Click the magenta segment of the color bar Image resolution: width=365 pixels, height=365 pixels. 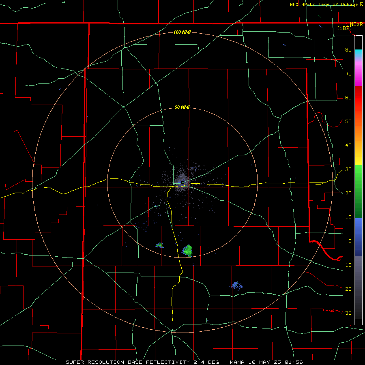[x=358, y=75]
